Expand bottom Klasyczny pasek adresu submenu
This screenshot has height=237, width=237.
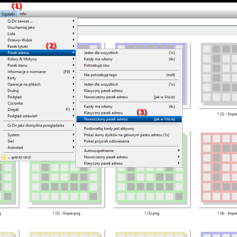click(x=129, y=163)
